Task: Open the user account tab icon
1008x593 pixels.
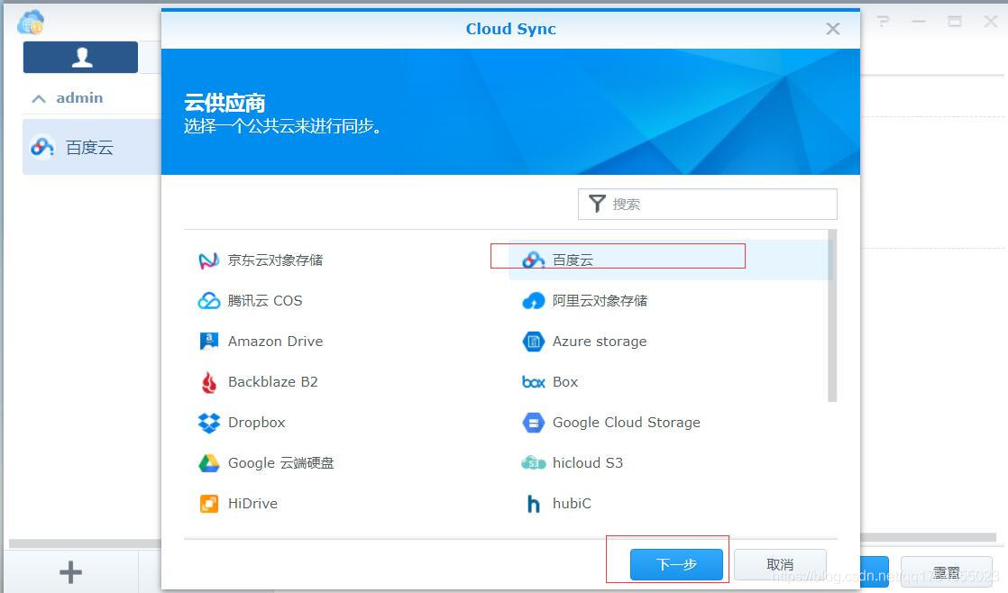Action: pyautogui.click(x=80, y=57)
